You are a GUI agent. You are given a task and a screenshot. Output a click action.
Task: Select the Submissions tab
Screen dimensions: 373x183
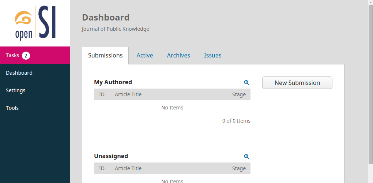click(x=105, y=56)
